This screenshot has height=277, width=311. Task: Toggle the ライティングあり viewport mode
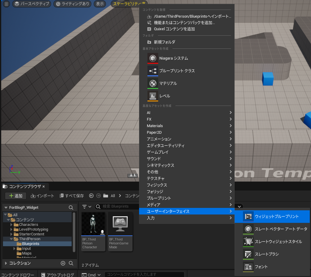[x=72, y=4]
